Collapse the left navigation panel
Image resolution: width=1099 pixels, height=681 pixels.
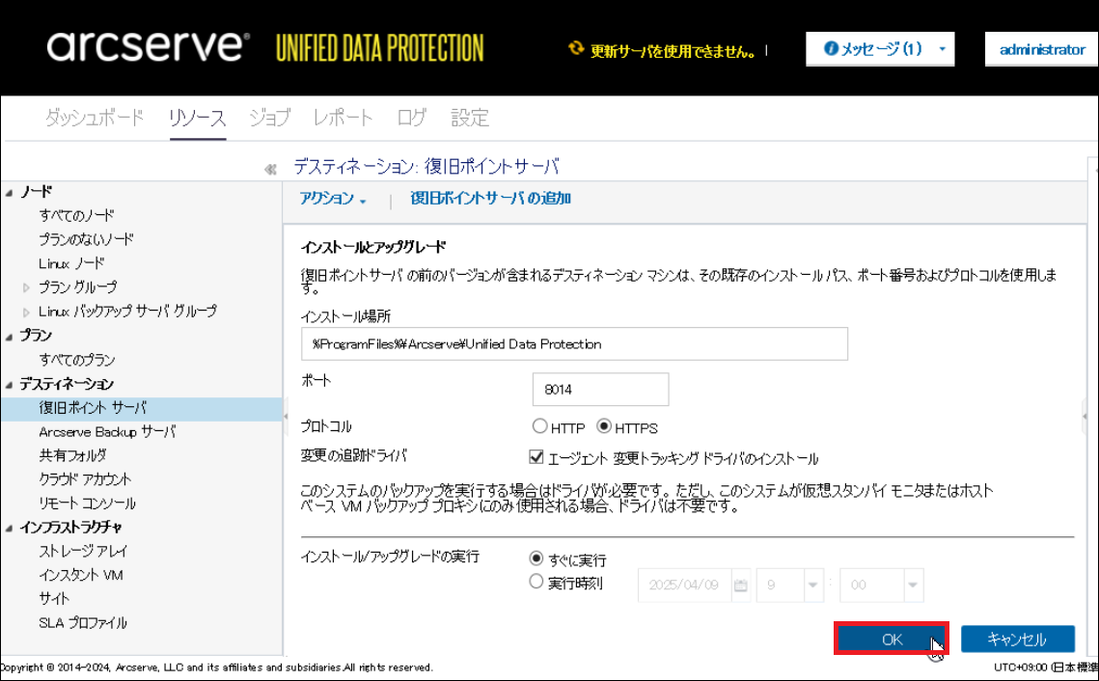pos(271,169)
